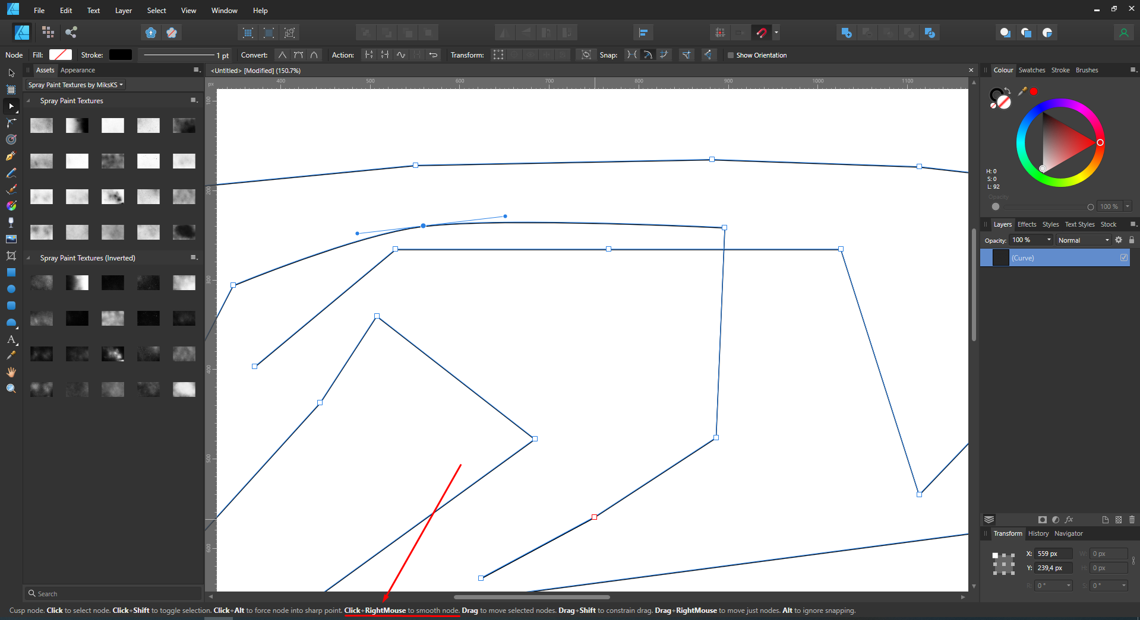
Task: Click the layer lock button
Action: click(1132, 240)
